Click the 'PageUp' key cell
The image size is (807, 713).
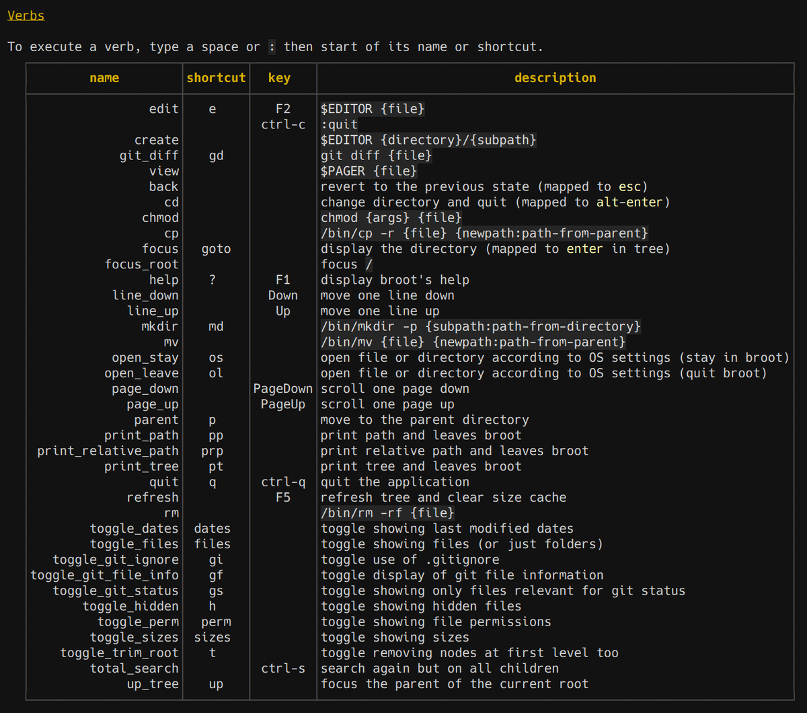click(x=283, y=404)
